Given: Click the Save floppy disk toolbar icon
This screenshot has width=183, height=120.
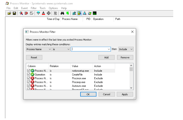Looking at the screenshot, I should click(x=14, y=13).
